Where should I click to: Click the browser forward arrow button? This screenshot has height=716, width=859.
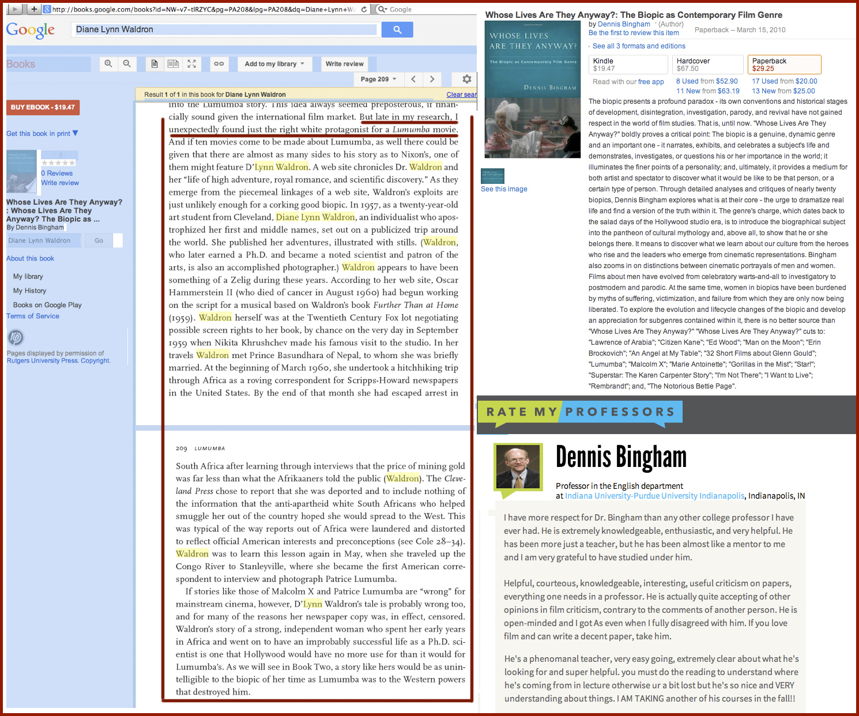[x=16, y=9]
